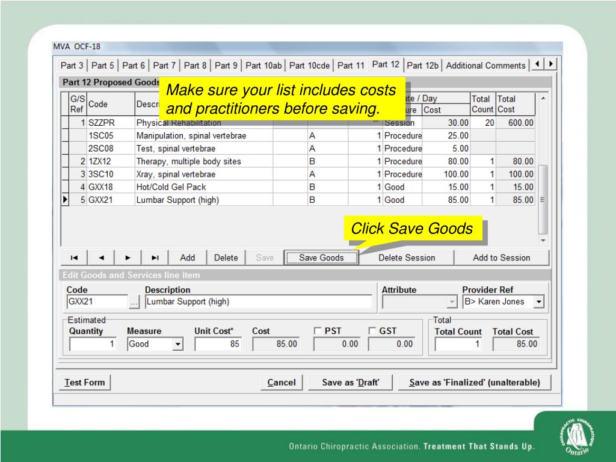Viewport: 616px width, 462px height.
Task: Select the 1SC05 code cell
Action: pos(111,135)
